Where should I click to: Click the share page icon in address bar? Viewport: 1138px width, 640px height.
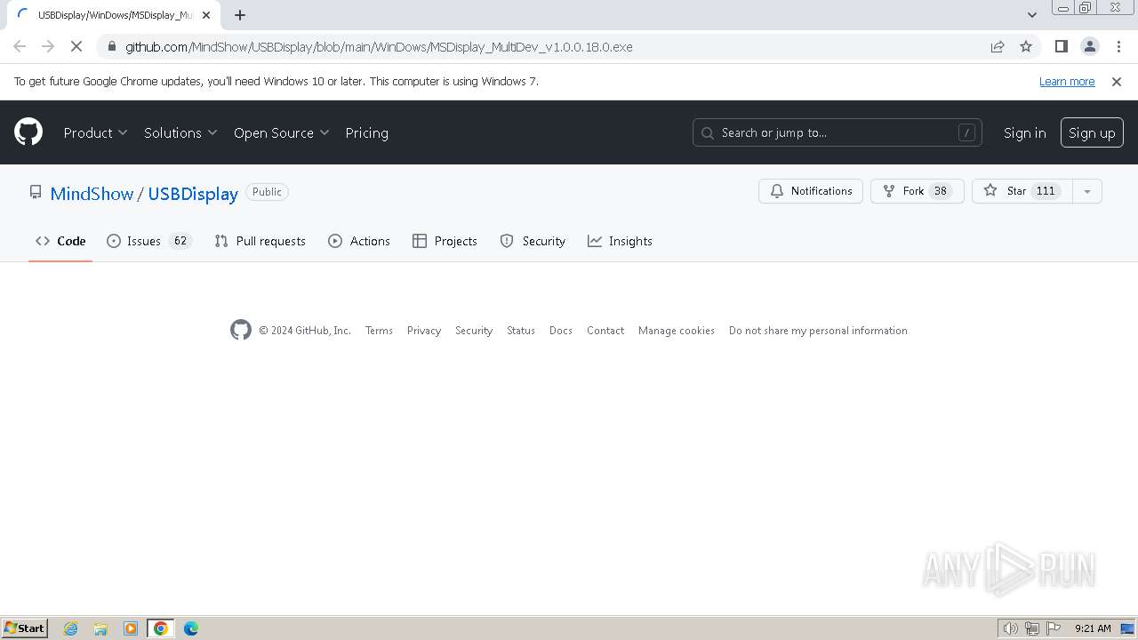pyautogui.click(x=998, y=46)
